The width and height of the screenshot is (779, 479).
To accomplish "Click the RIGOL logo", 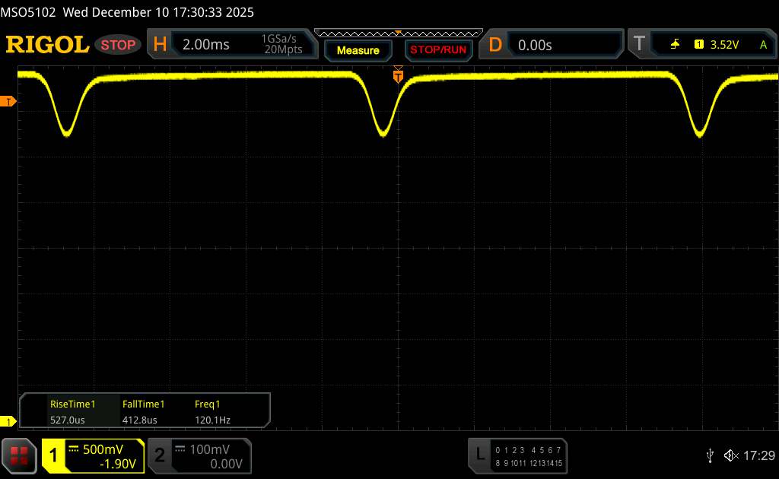I will (x=47, y=45).
